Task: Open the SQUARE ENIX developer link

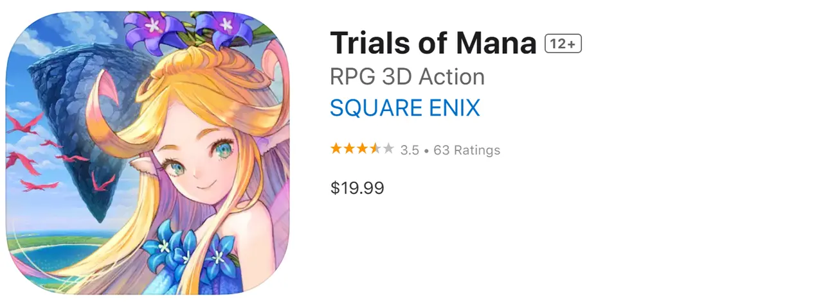Action: point(405,108)
